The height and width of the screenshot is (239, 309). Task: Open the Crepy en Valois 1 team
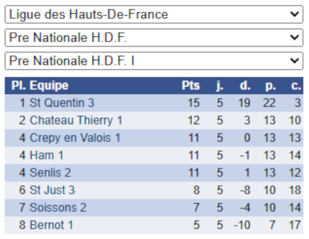point(75,138)
